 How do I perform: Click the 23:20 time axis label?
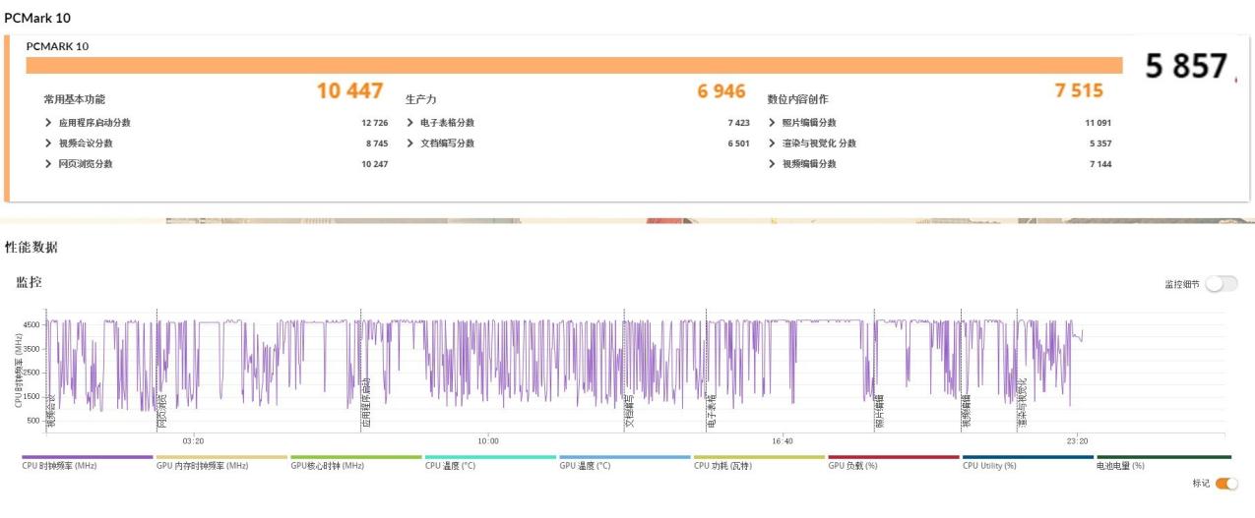pos(1078,441)
